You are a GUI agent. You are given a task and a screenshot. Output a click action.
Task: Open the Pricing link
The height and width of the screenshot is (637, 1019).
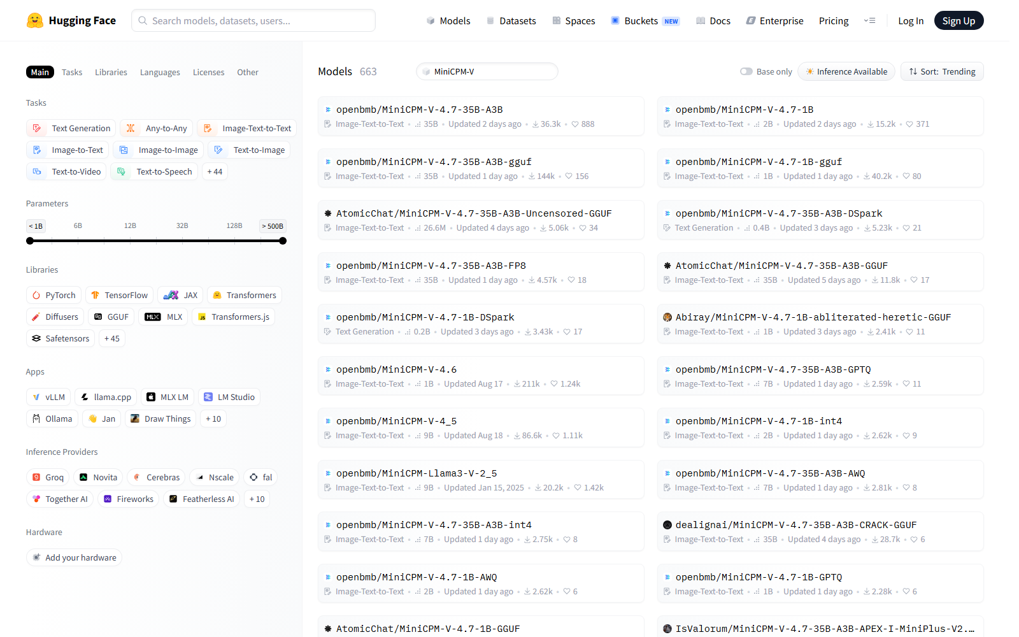834,21
